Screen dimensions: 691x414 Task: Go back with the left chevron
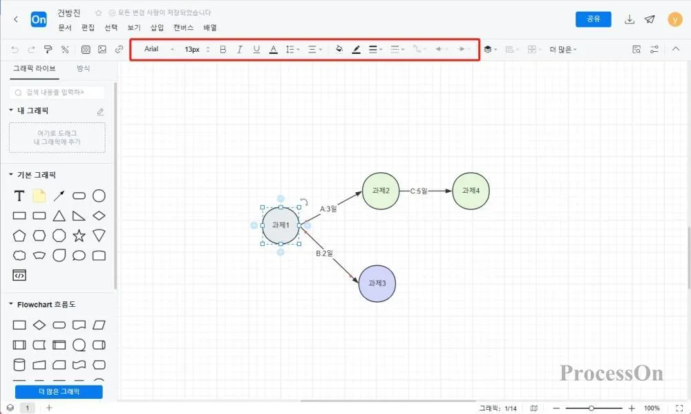[x=16, y=19]
